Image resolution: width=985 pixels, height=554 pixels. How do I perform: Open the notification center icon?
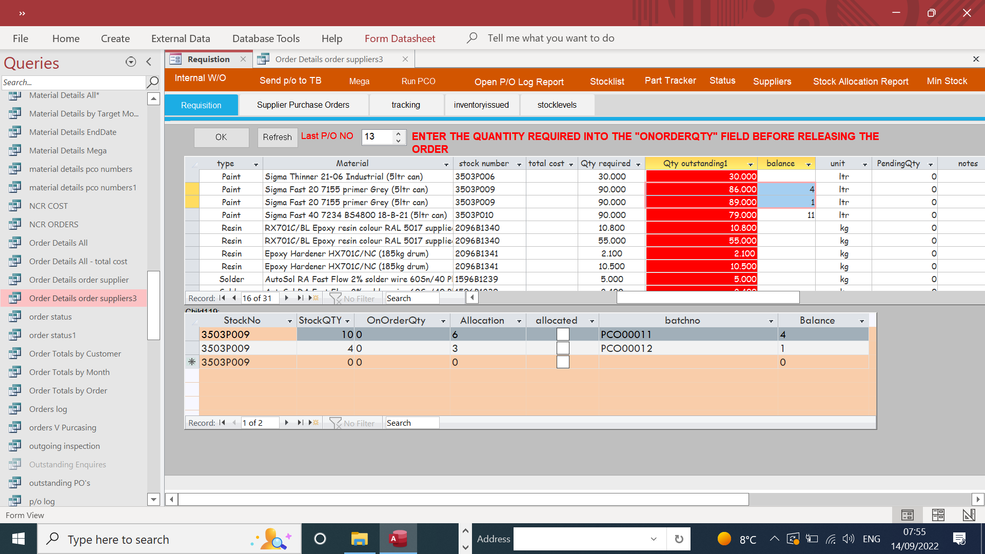(959, 539)
